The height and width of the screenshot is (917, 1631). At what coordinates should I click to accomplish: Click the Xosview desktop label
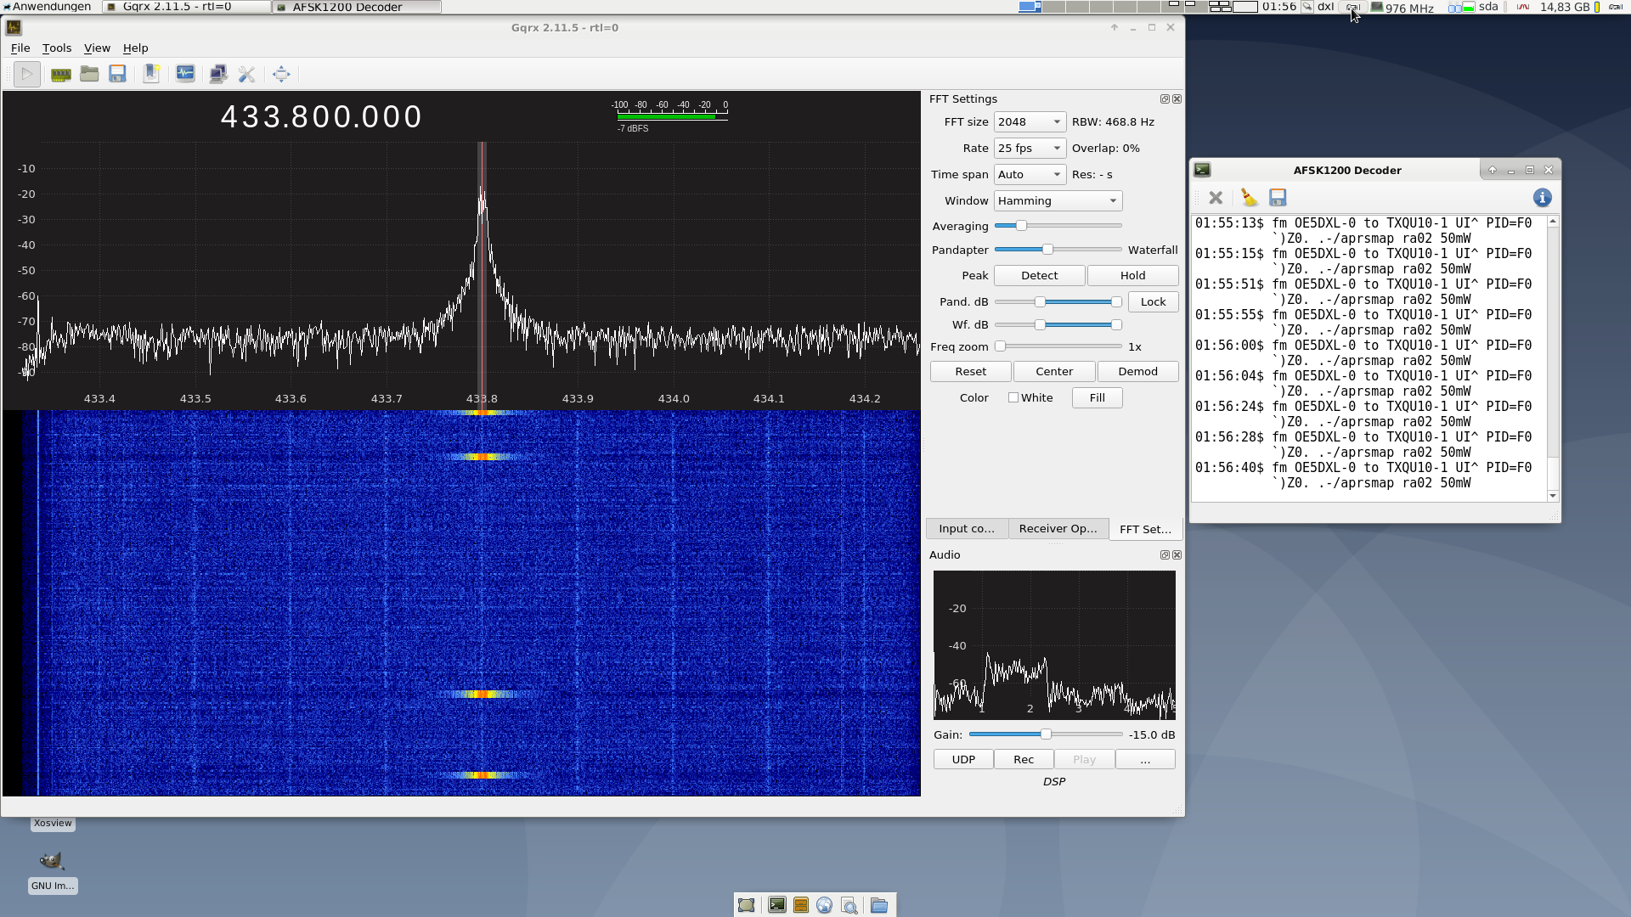point(53,824)
